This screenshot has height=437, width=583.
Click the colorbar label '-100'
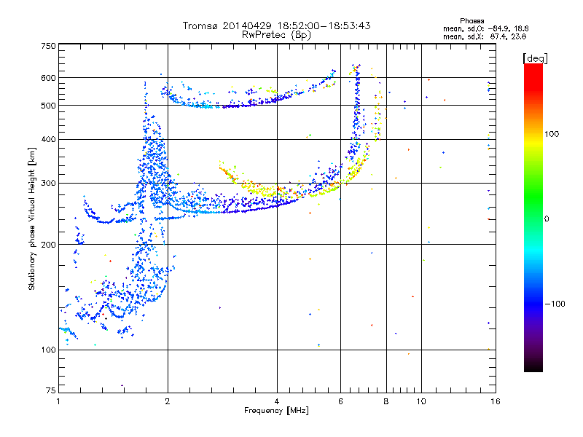point(555,304)
